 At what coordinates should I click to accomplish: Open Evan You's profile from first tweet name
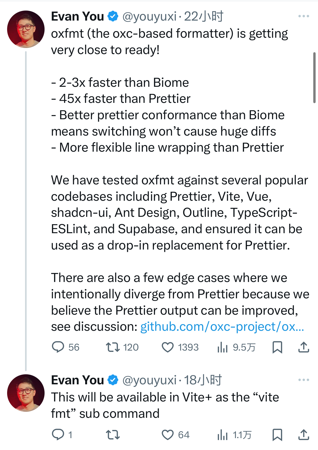(x=77, y=16)
